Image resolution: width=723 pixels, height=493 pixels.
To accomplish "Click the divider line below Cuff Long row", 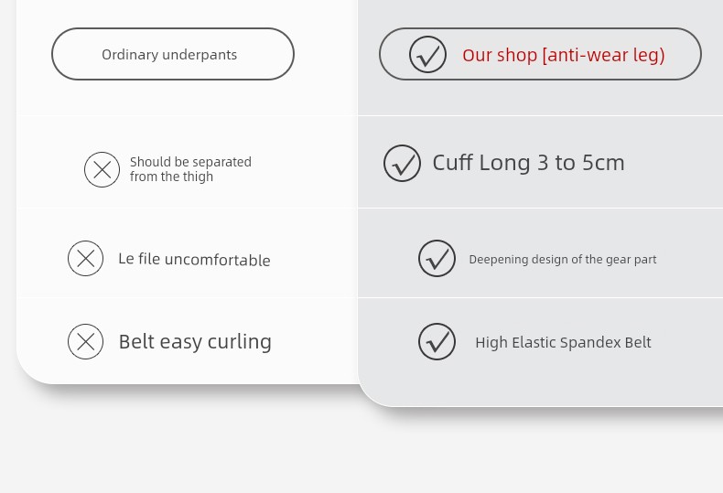I will [540, 208].
